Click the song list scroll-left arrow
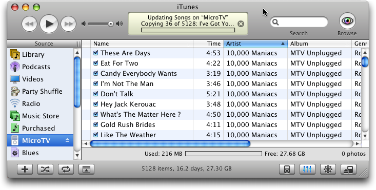 86,143
